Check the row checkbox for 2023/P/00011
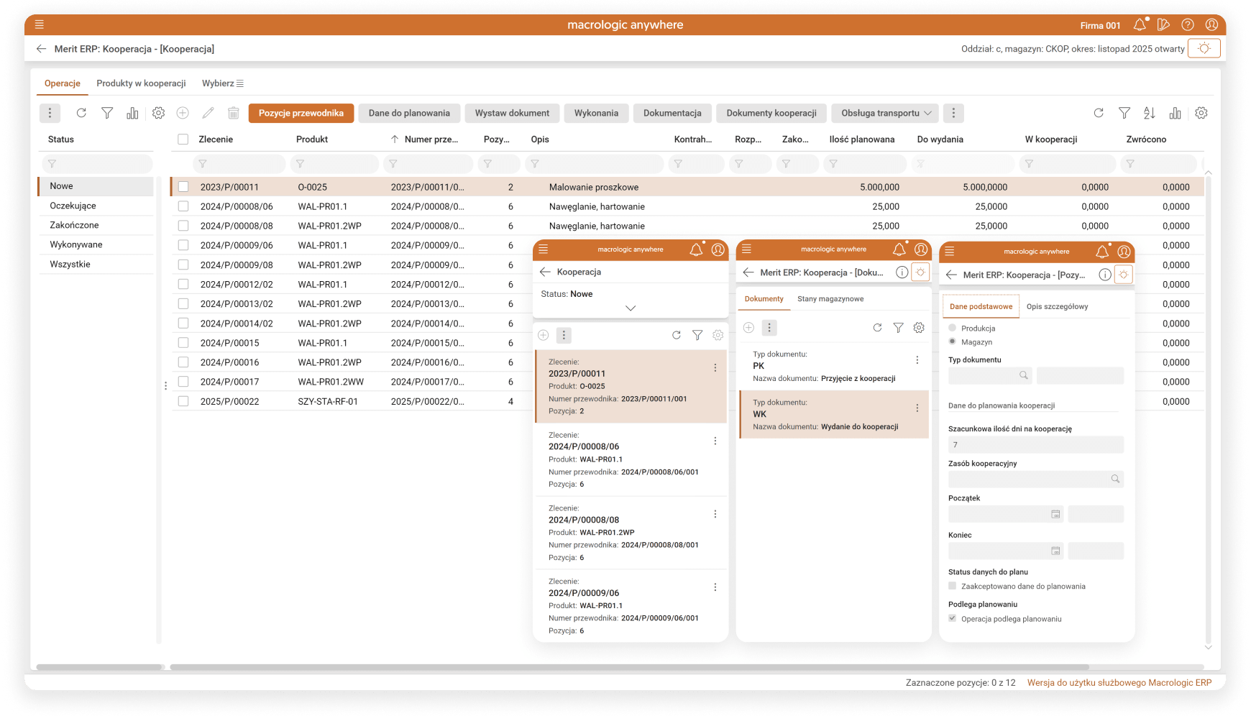This screenshot has height=716, width=1251. point(183,187)
